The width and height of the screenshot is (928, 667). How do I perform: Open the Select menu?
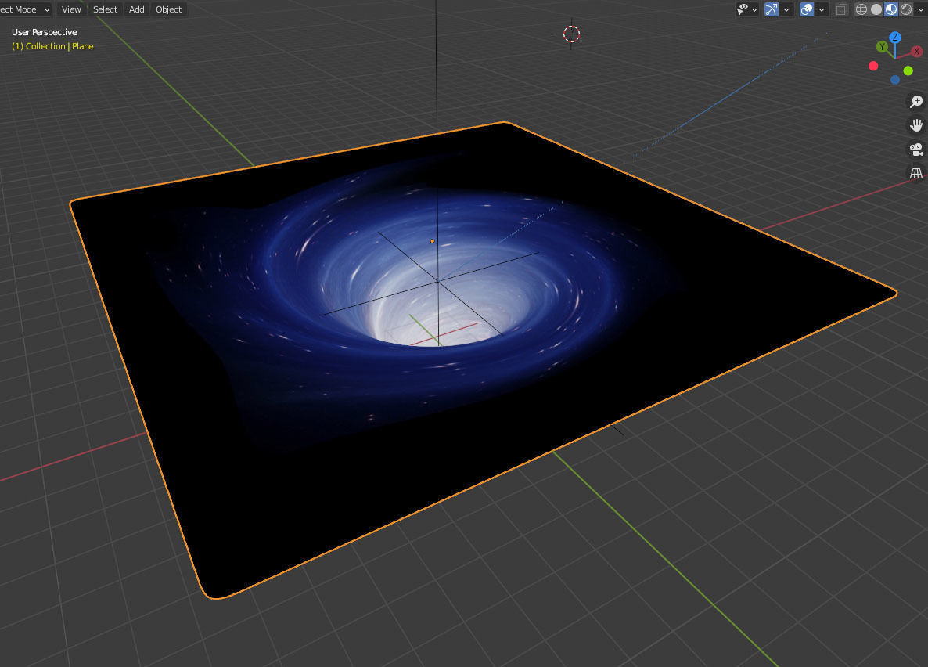tap(106, 9)
